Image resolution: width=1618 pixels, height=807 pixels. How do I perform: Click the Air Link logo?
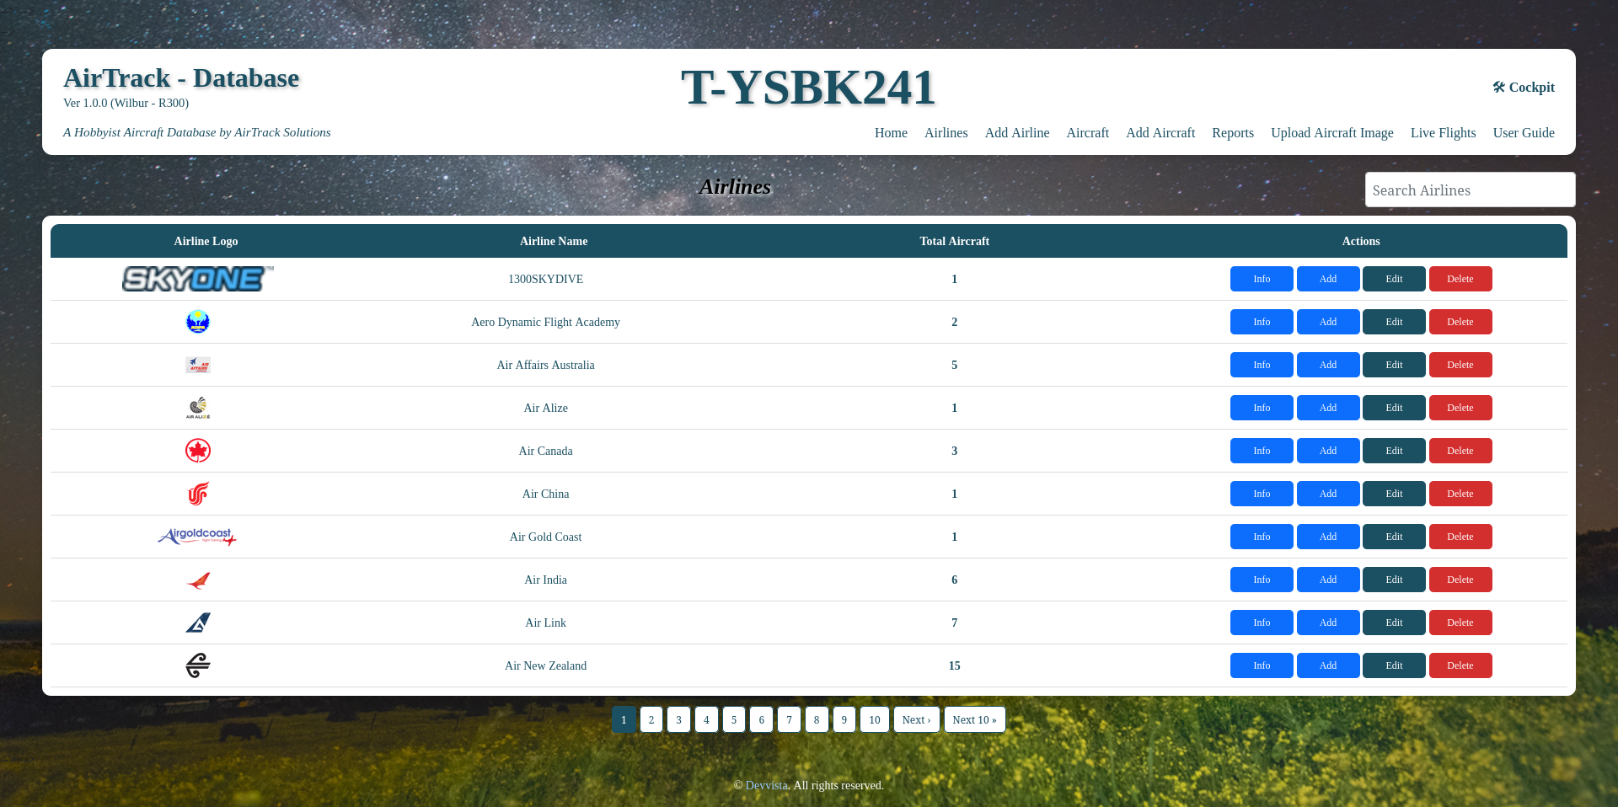tap(198, 623)
